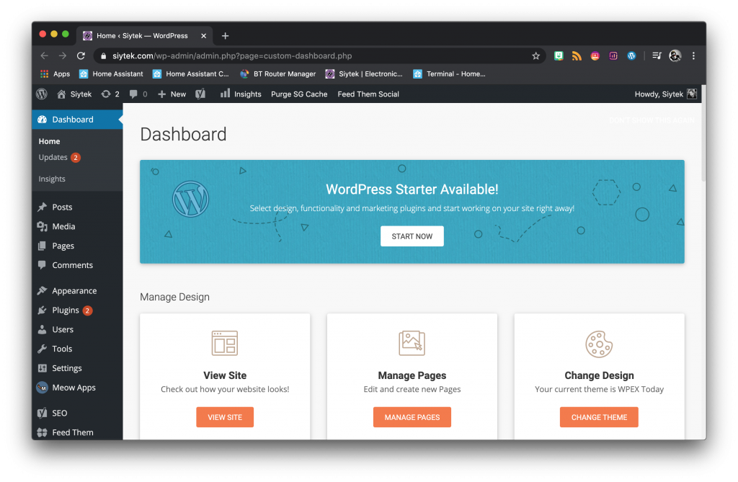Screen dimensions: 738x482
Task: Open the Terminal - Home bookmark
Action: (x=449, y=74)
